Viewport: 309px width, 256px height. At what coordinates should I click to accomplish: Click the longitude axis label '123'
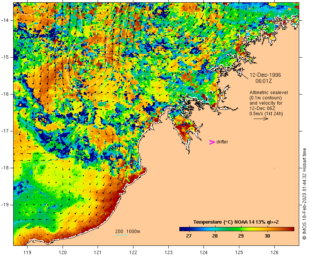[168, 252]
